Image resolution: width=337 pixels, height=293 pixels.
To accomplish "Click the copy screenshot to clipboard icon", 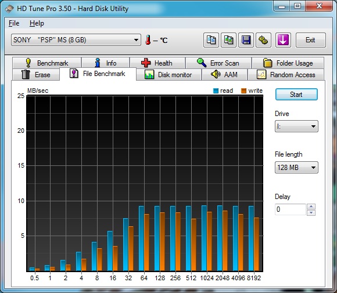I will click(229, 40).
